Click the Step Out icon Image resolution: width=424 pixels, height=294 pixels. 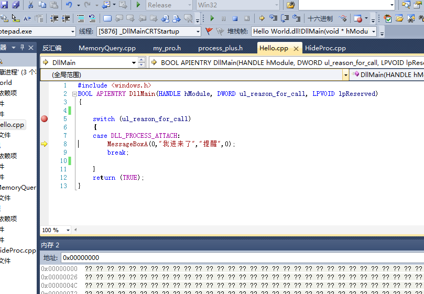point(297,18)
